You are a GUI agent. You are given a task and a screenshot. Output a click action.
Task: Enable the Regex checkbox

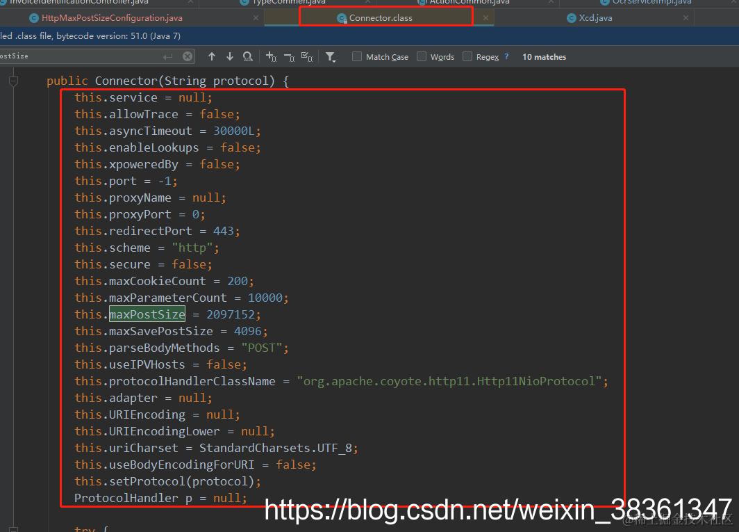(467, 56)
